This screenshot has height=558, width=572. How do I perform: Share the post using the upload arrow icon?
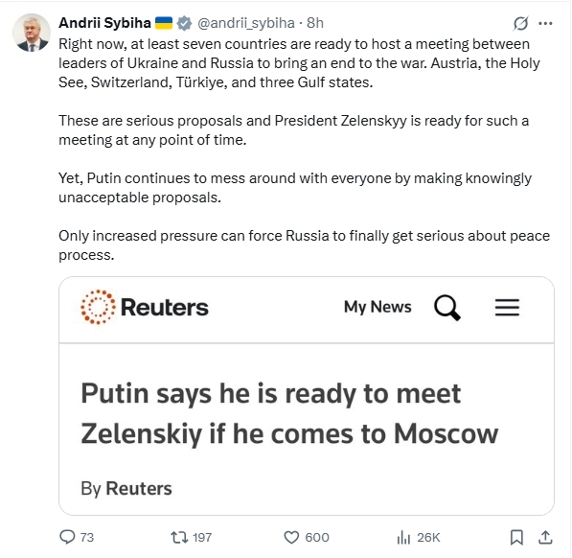(545, 537)
